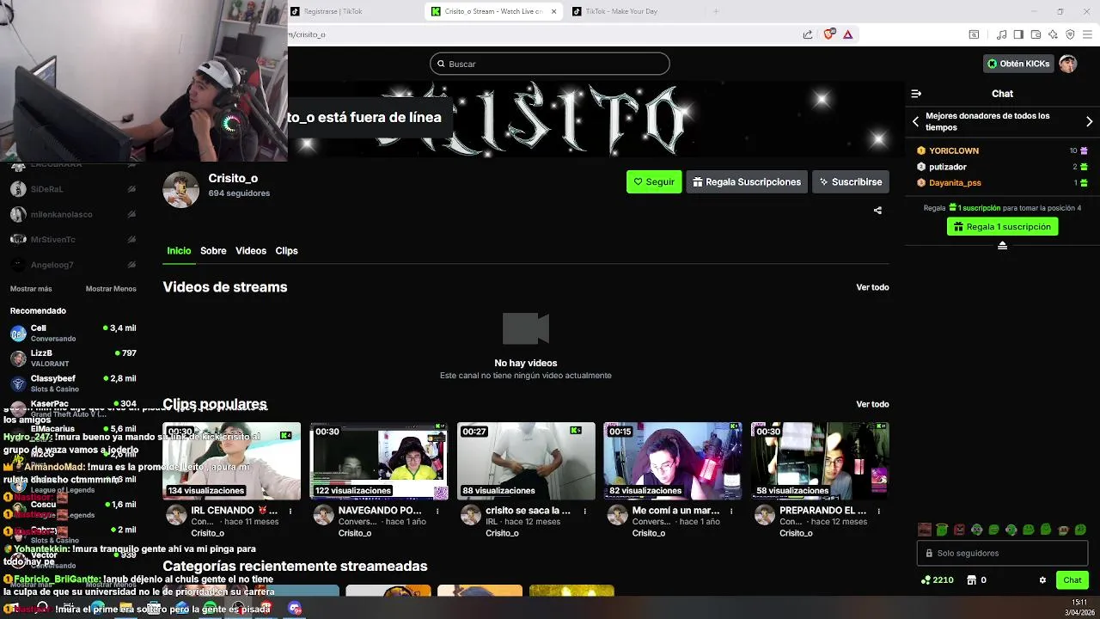Play the 88 visualizaciones clip thumbnail
Image resolution: width=1100 pixels, height=619 pixels.
(526, 461)
